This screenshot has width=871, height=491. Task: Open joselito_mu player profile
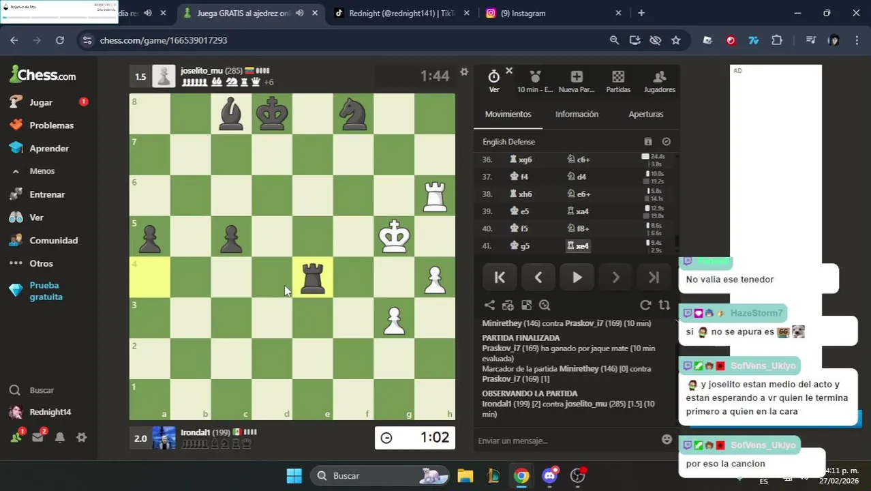[x=201, y=71]
